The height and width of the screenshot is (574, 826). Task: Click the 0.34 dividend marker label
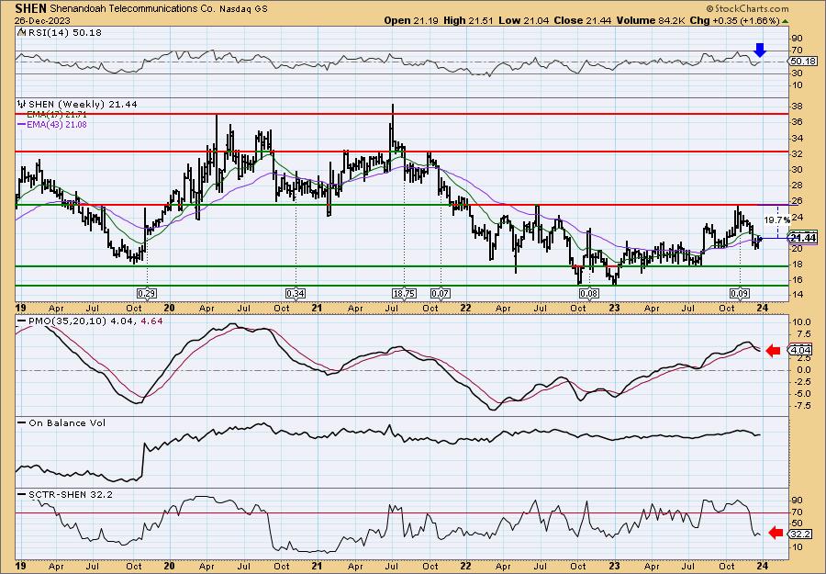point(296,293)
